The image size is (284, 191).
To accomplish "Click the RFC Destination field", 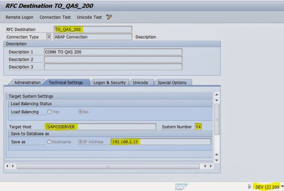I will tap(93, 30).
